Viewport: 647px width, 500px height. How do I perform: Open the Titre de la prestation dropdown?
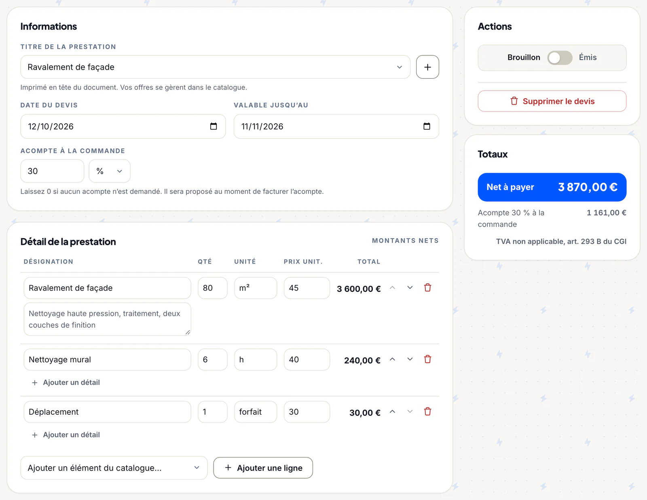[x=216, y=67]
